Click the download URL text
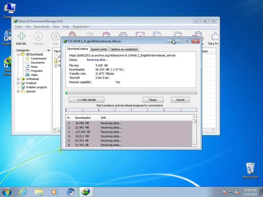263x197 pixels. coord(122,55)
